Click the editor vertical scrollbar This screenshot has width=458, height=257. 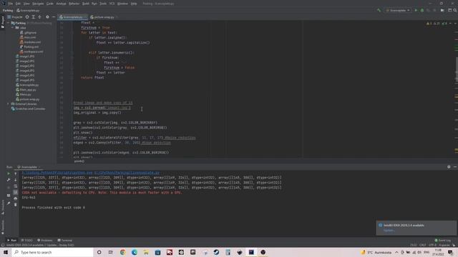click(457, 70)
